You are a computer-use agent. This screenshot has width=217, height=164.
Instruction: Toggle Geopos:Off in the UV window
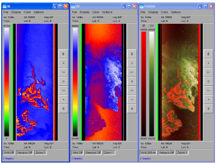93,153
